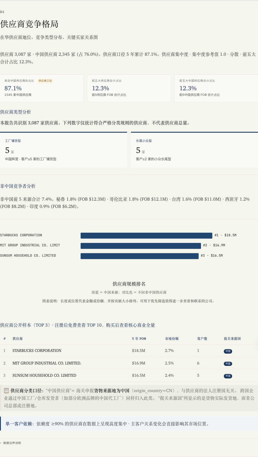Click the clipboard icon beside 供应商分类口径

[6, 390]
